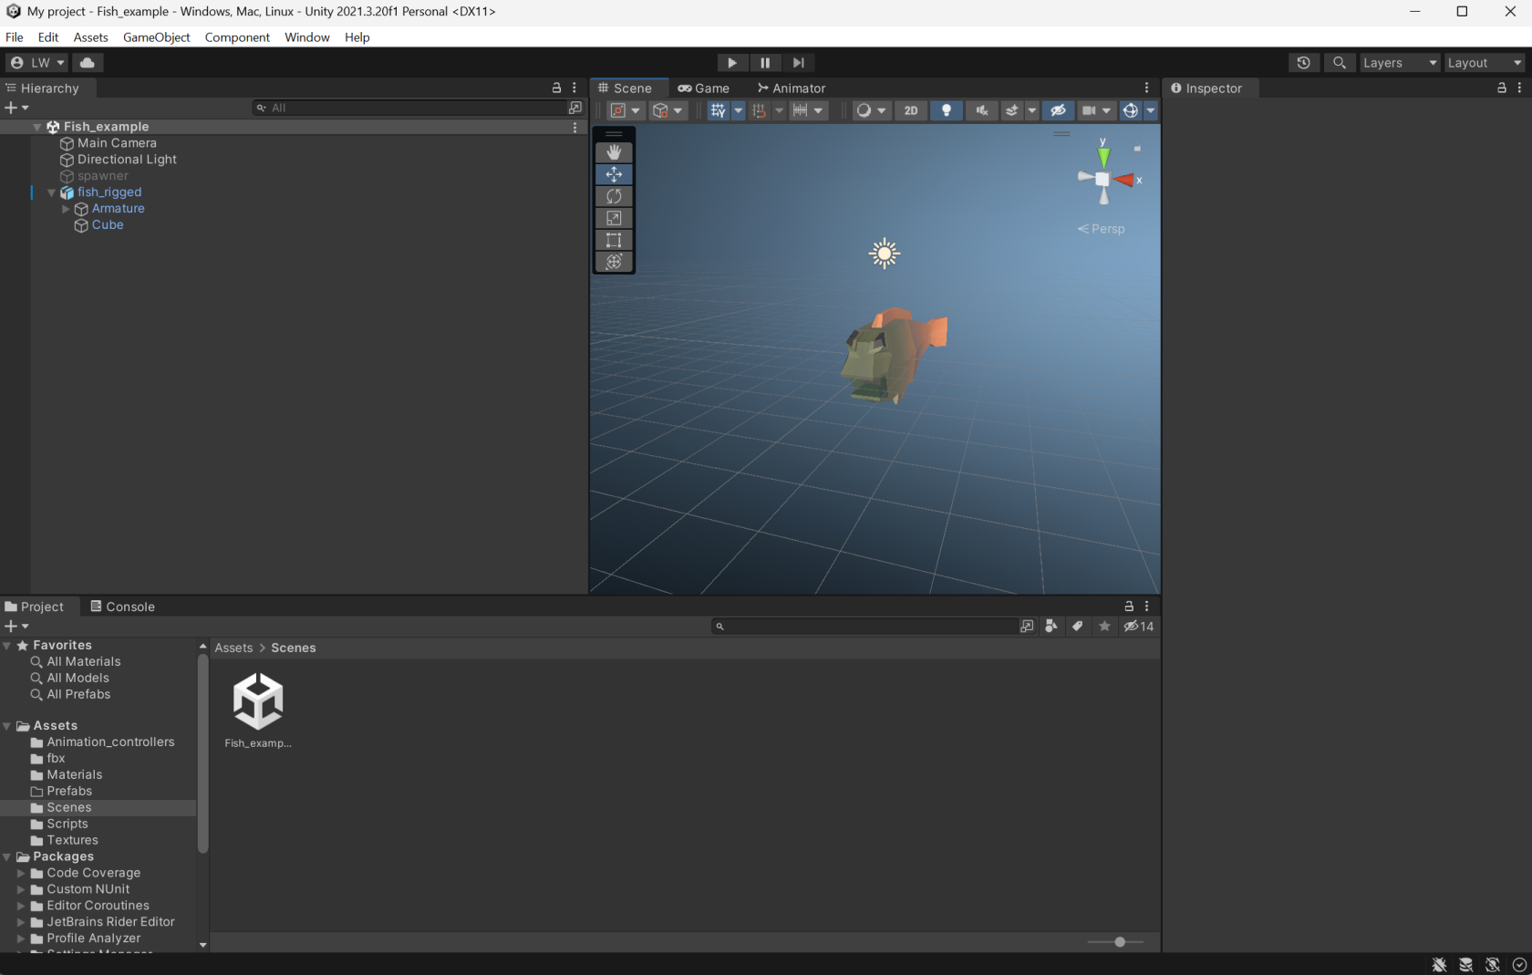The height and width of the screenshot is (975, 1532).
Task: Click All Materials favorite
Action: tap(83, 661)
